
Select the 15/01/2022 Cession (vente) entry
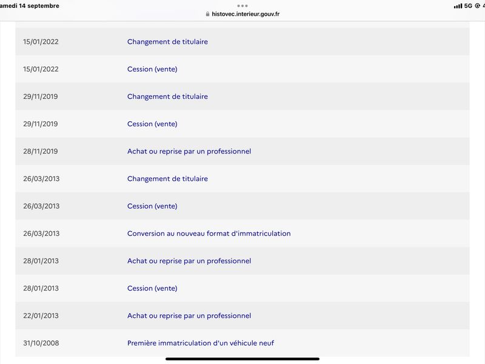point(242,69)
